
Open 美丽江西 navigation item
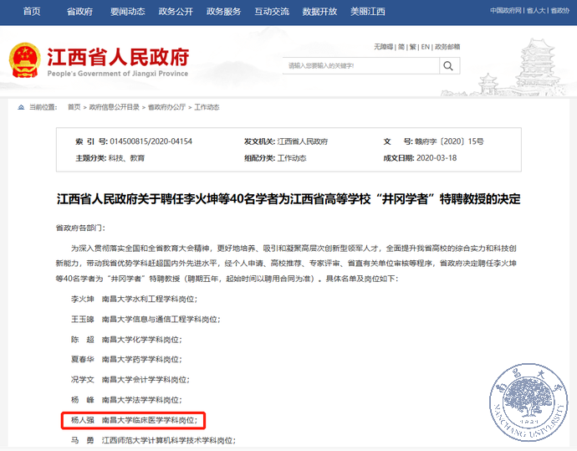tap(368, 12)
